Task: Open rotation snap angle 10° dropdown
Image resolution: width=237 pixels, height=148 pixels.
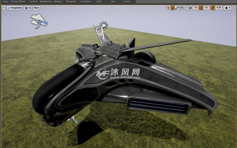Action: 206,8
